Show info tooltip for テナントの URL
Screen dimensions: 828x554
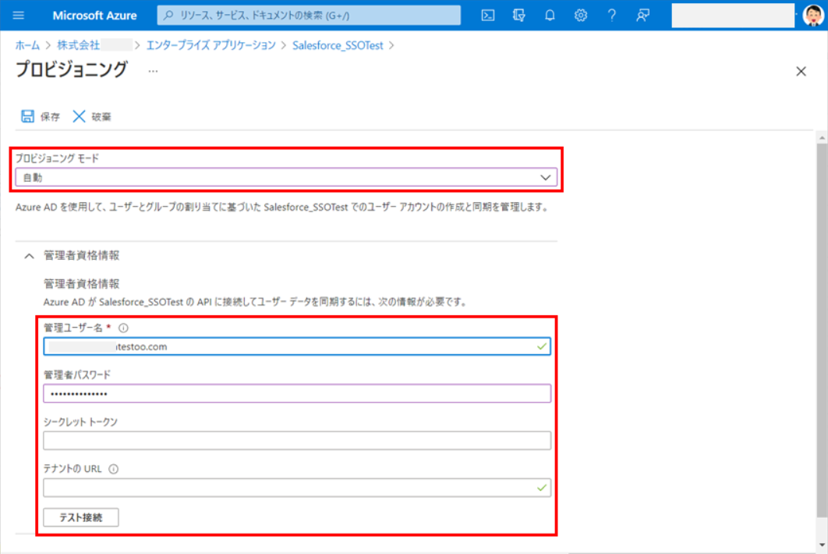[x=114, y=469]
